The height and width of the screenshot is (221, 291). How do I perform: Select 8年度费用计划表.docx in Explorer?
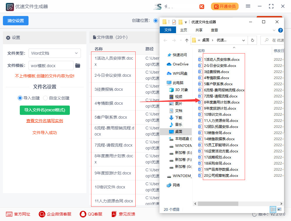(221, 102)
